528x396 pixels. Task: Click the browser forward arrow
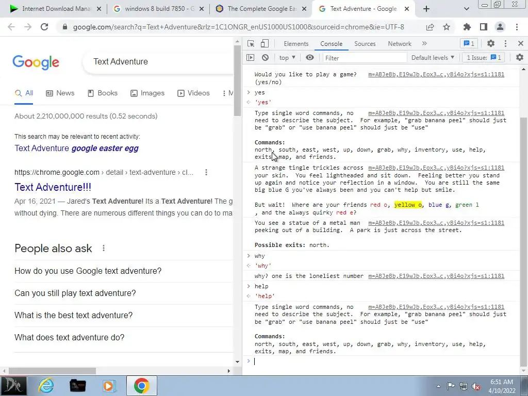[28, 27]
